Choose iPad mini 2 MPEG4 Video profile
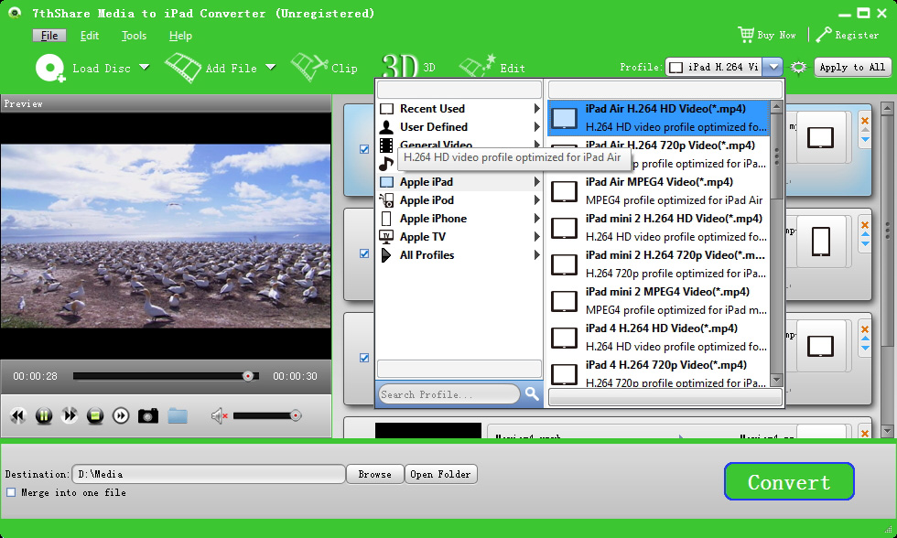Screen dimensions: 897x538 658,301
